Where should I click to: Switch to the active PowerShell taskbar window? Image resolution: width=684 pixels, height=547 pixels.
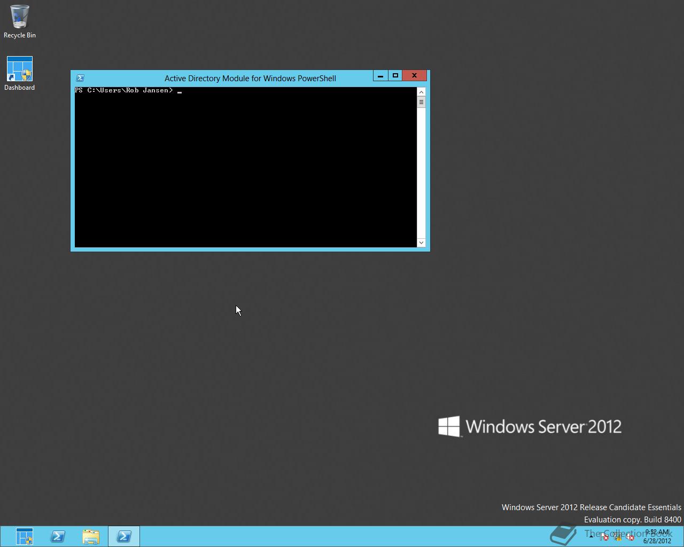(124, 536)
